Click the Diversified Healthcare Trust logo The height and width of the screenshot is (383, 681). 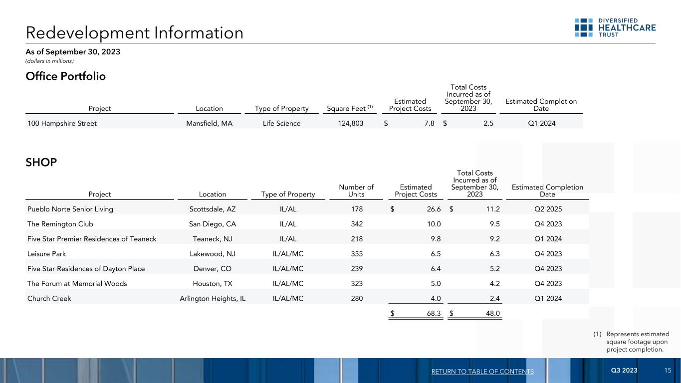pyautogui.click(x=615, y=27)
